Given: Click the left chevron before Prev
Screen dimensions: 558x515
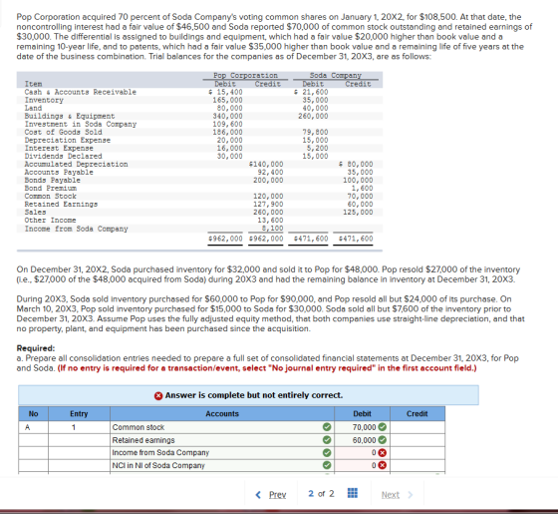Looking at the screenshot, I should click(x=258, y=495).
